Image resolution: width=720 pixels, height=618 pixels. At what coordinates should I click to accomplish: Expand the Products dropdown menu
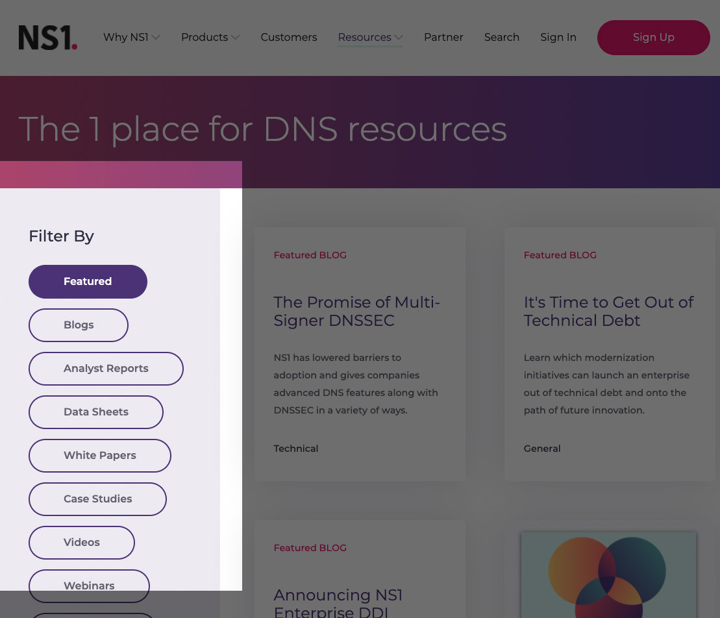pyautogui.click(x=210, y=37)
